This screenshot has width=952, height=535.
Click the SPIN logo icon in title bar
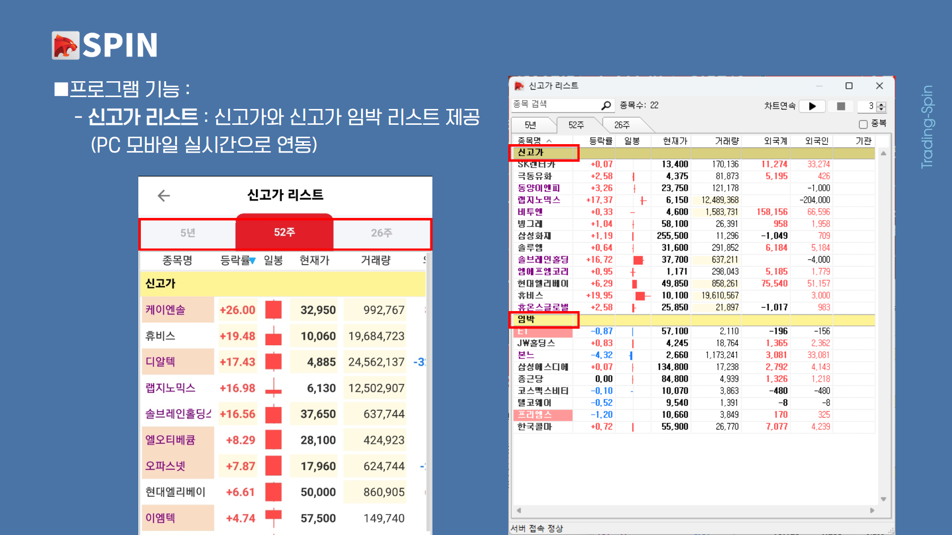coord(519,86)
